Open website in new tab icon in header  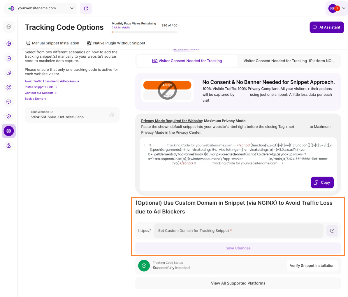(x=86, y=8)
